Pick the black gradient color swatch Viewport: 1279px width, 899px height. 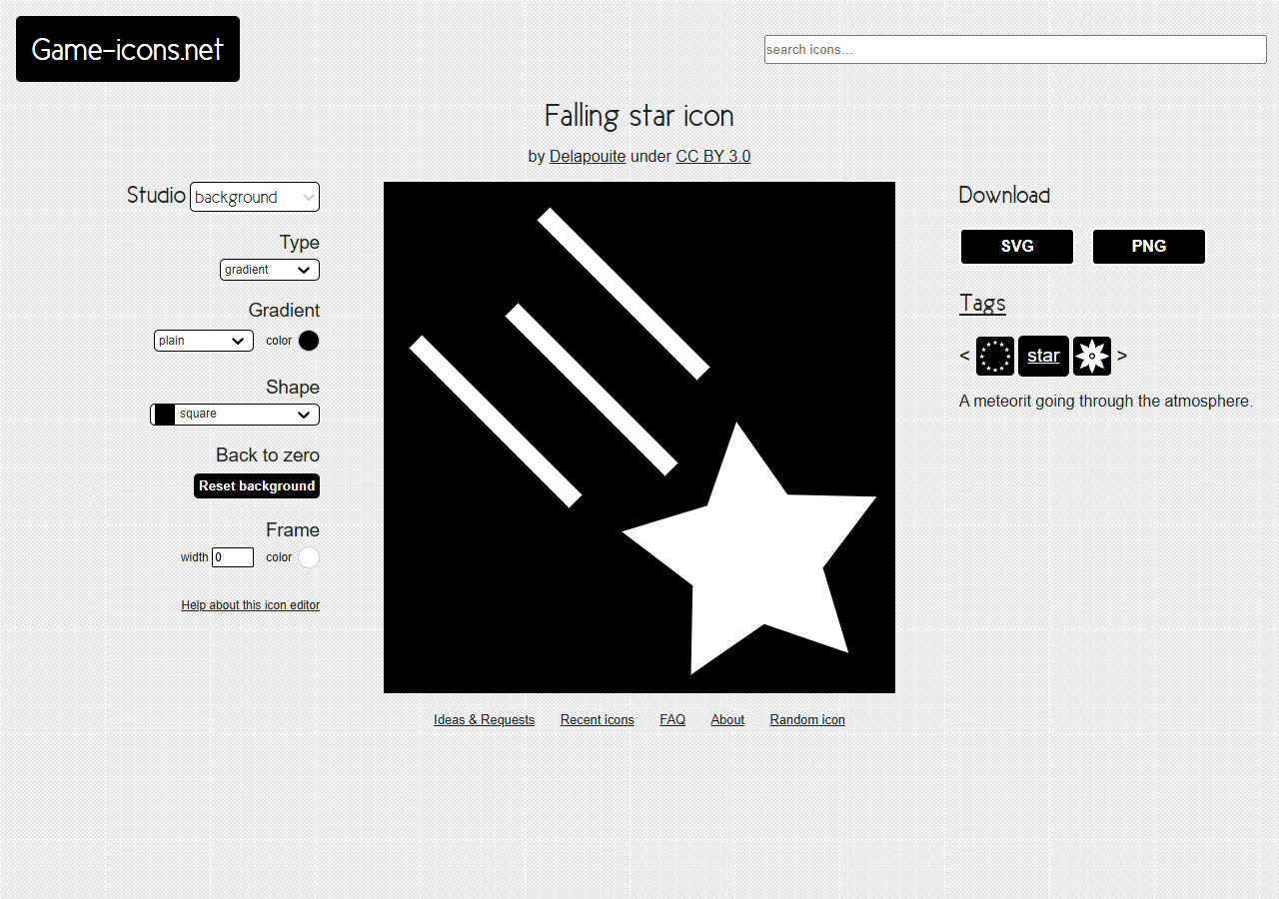(x=309, y=341)
